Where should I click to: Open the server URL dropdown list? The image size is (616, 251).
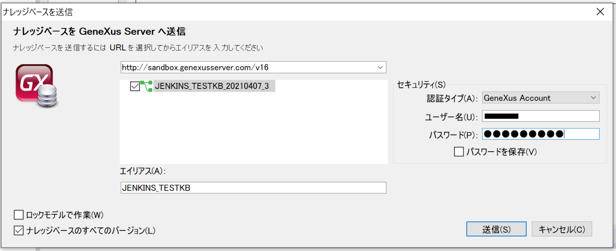[x=380, y=67]
